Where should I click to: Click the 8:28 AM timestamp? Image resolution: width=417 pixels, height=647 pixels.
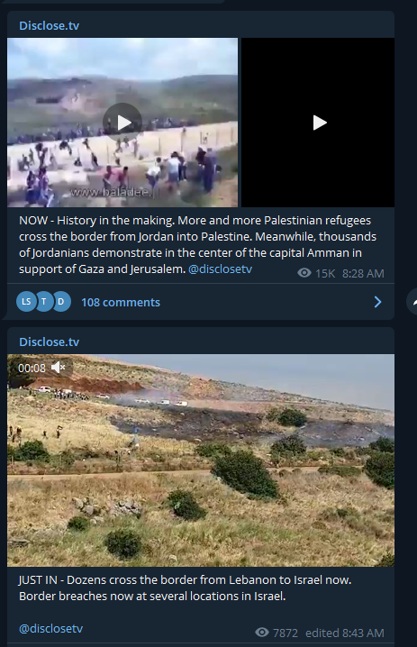(x=363, y=274)
